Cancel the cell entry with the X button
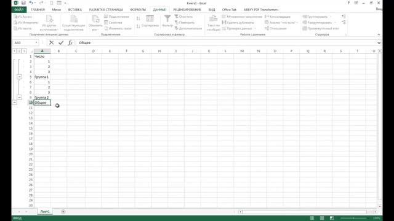This screenshot has width=394, height=221. (x=51, y=43)
